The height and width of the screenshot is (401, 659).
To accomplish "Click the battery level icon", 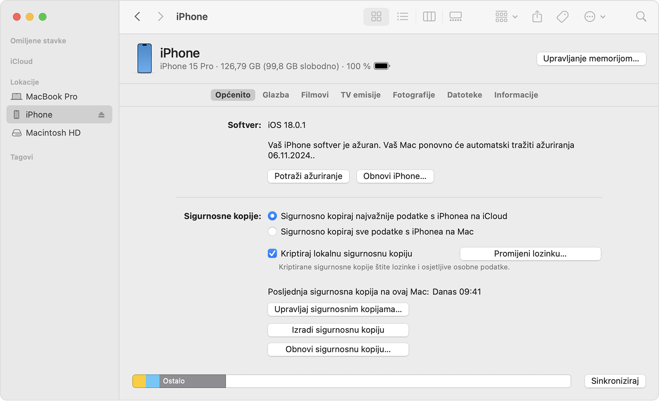I will (382, 66).
